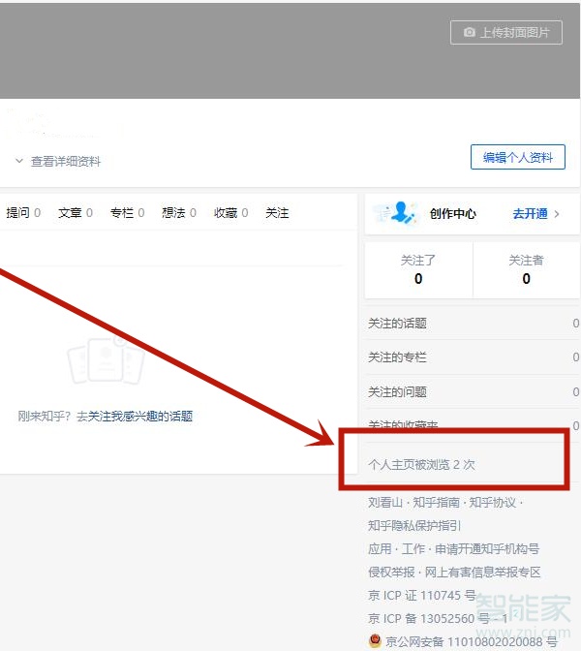Click the 去开通 link in 创作中心
Viewport: 581px width, 651px height.
pyautogui.click(x=530, y=214)
